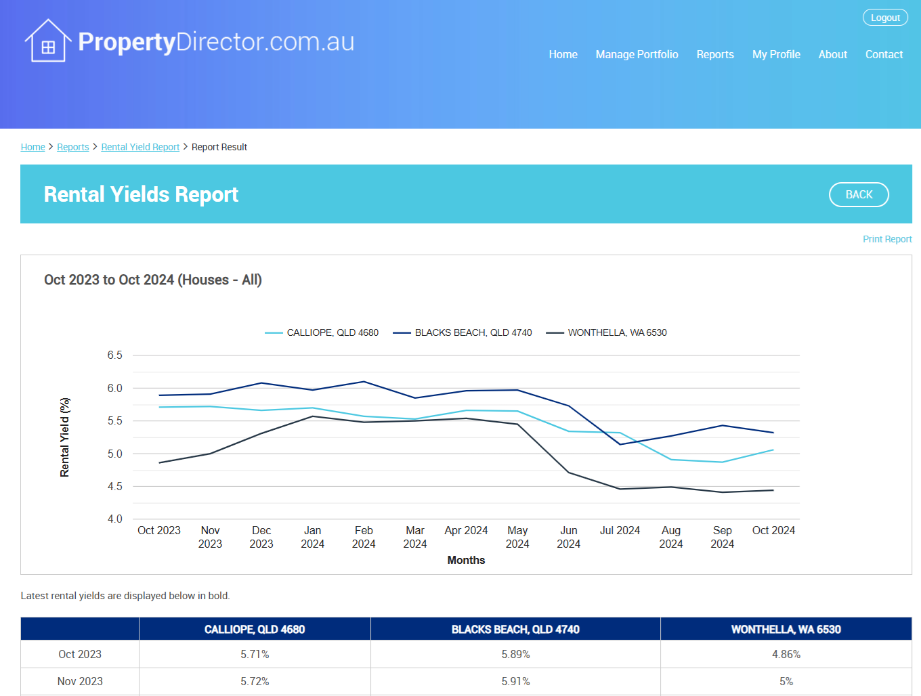Click the 5.71% cell in the table
The width and height of the screenshot is (921, 696).
(x=255, y=654)
